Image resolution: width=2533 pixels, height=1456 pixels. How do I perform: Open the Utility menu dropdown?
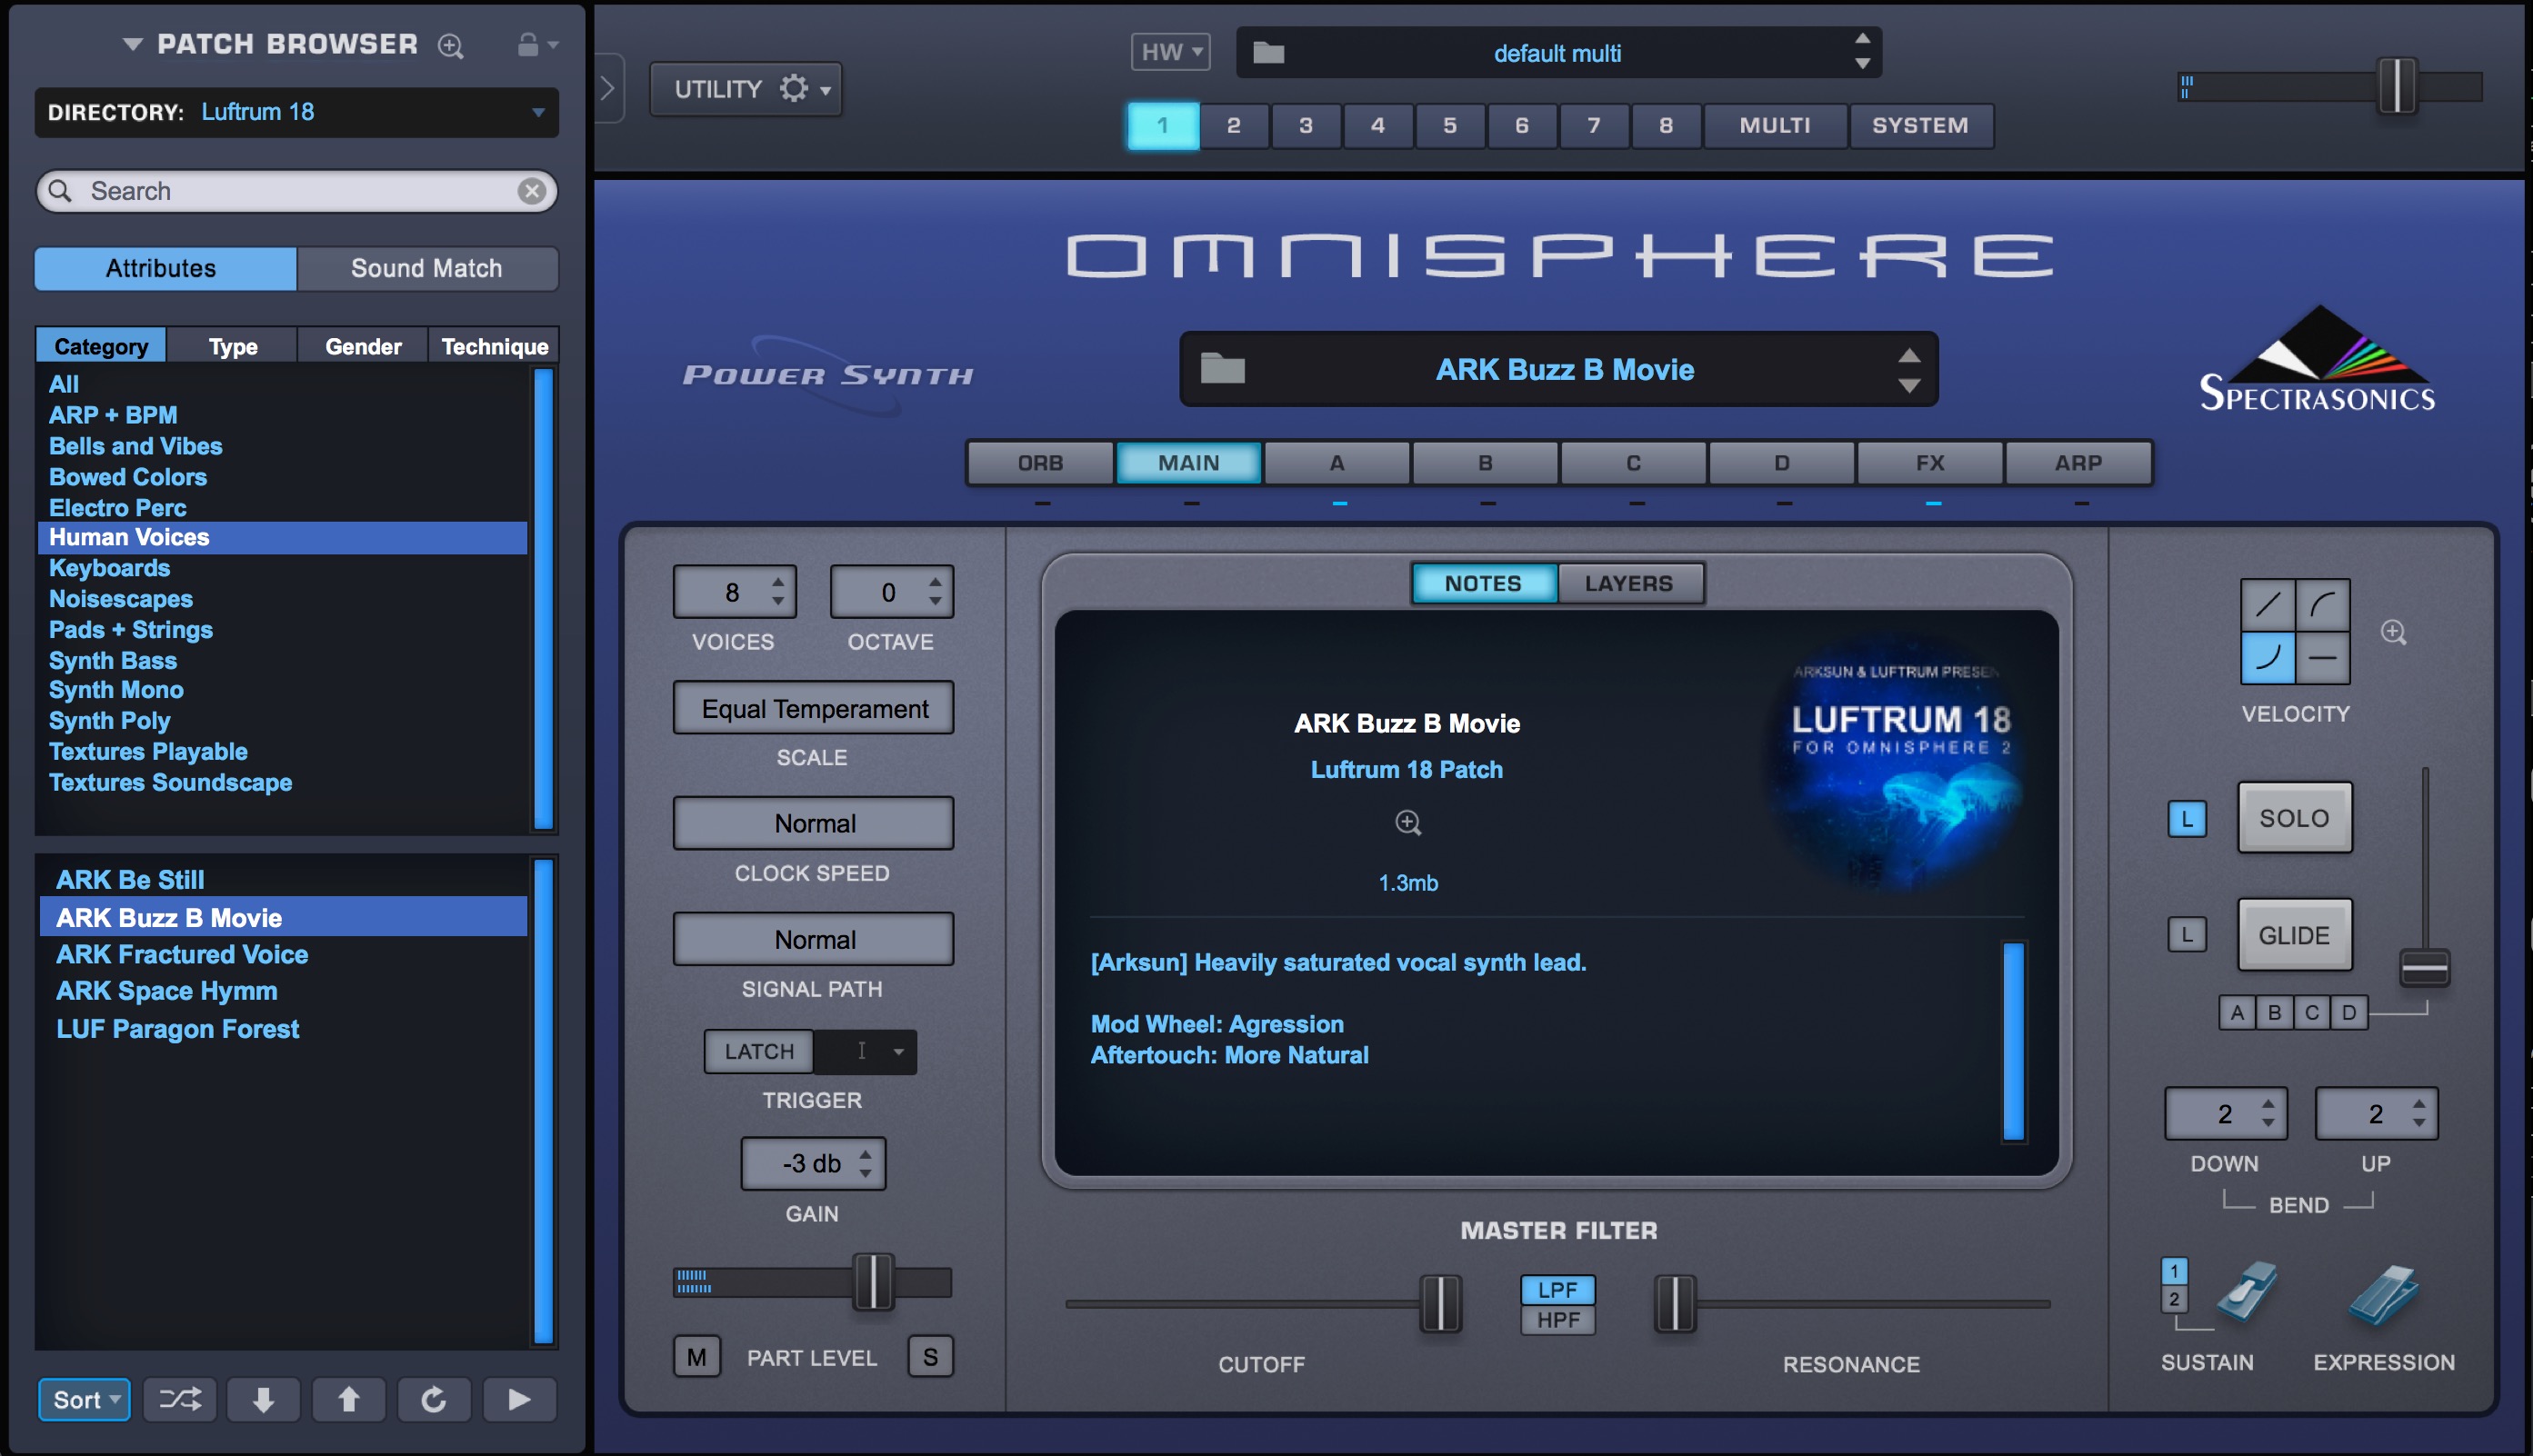[x=746, y=89]
